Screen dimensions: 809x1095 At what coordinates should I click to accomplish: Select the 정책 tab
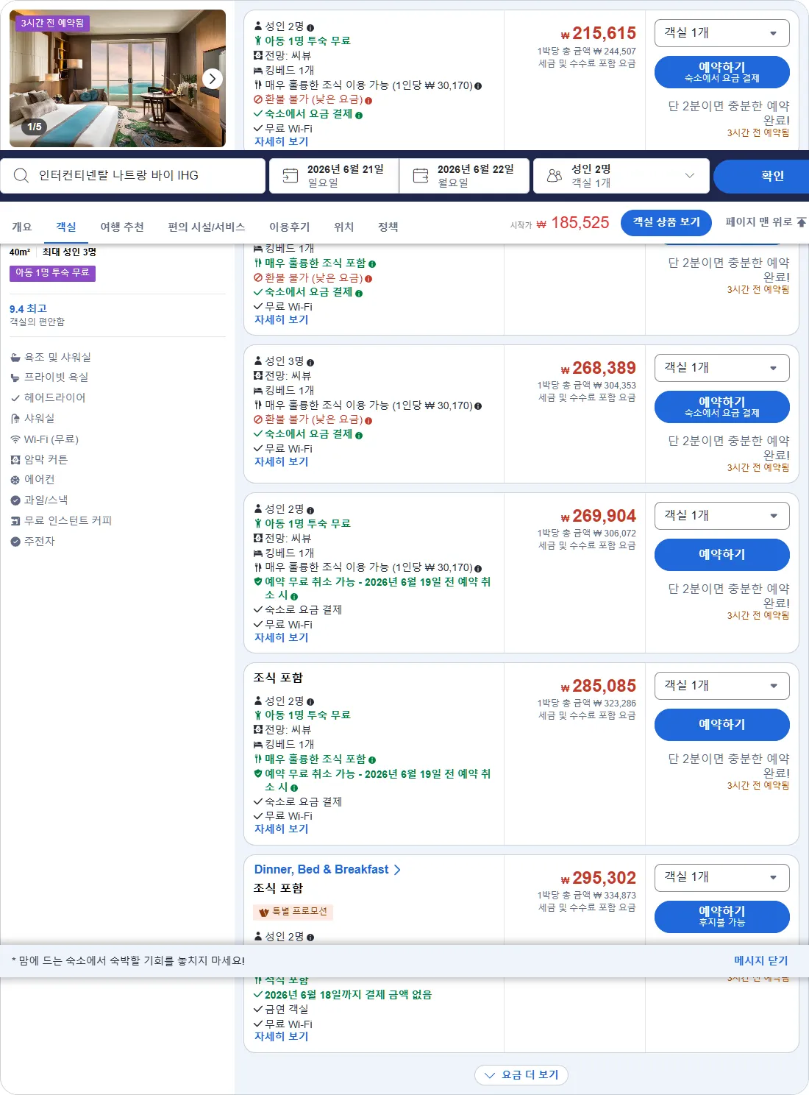(x=388, y=227)
